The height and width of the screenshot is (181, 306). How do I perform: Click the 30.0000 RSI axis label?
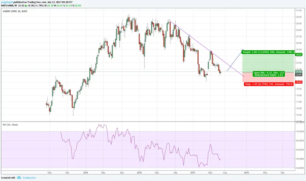click(x=300, y=168)
